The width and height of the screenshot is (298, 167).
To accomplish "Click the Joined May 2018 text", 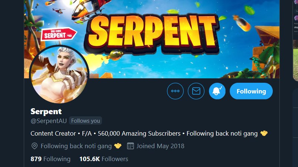I will point(160,146).
